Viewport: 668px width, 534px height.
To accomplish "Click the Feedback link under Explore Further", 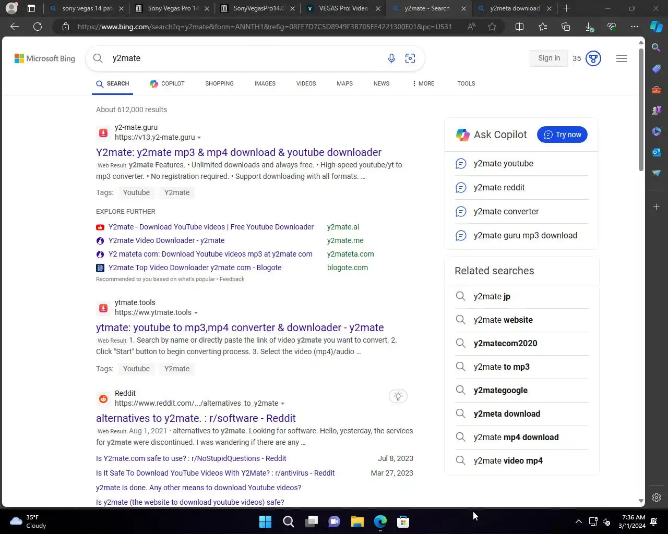I will [232, 280].
